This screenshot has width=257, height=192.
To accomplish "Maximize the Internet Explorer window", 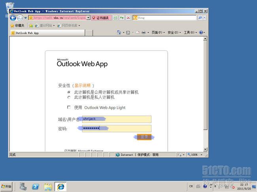I will [201, 11].
